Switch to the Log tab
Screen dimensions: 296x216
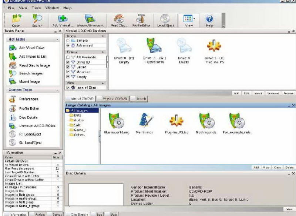97,214
